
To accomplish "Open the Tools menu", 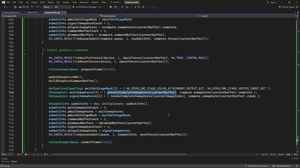I will click(75, 2).
